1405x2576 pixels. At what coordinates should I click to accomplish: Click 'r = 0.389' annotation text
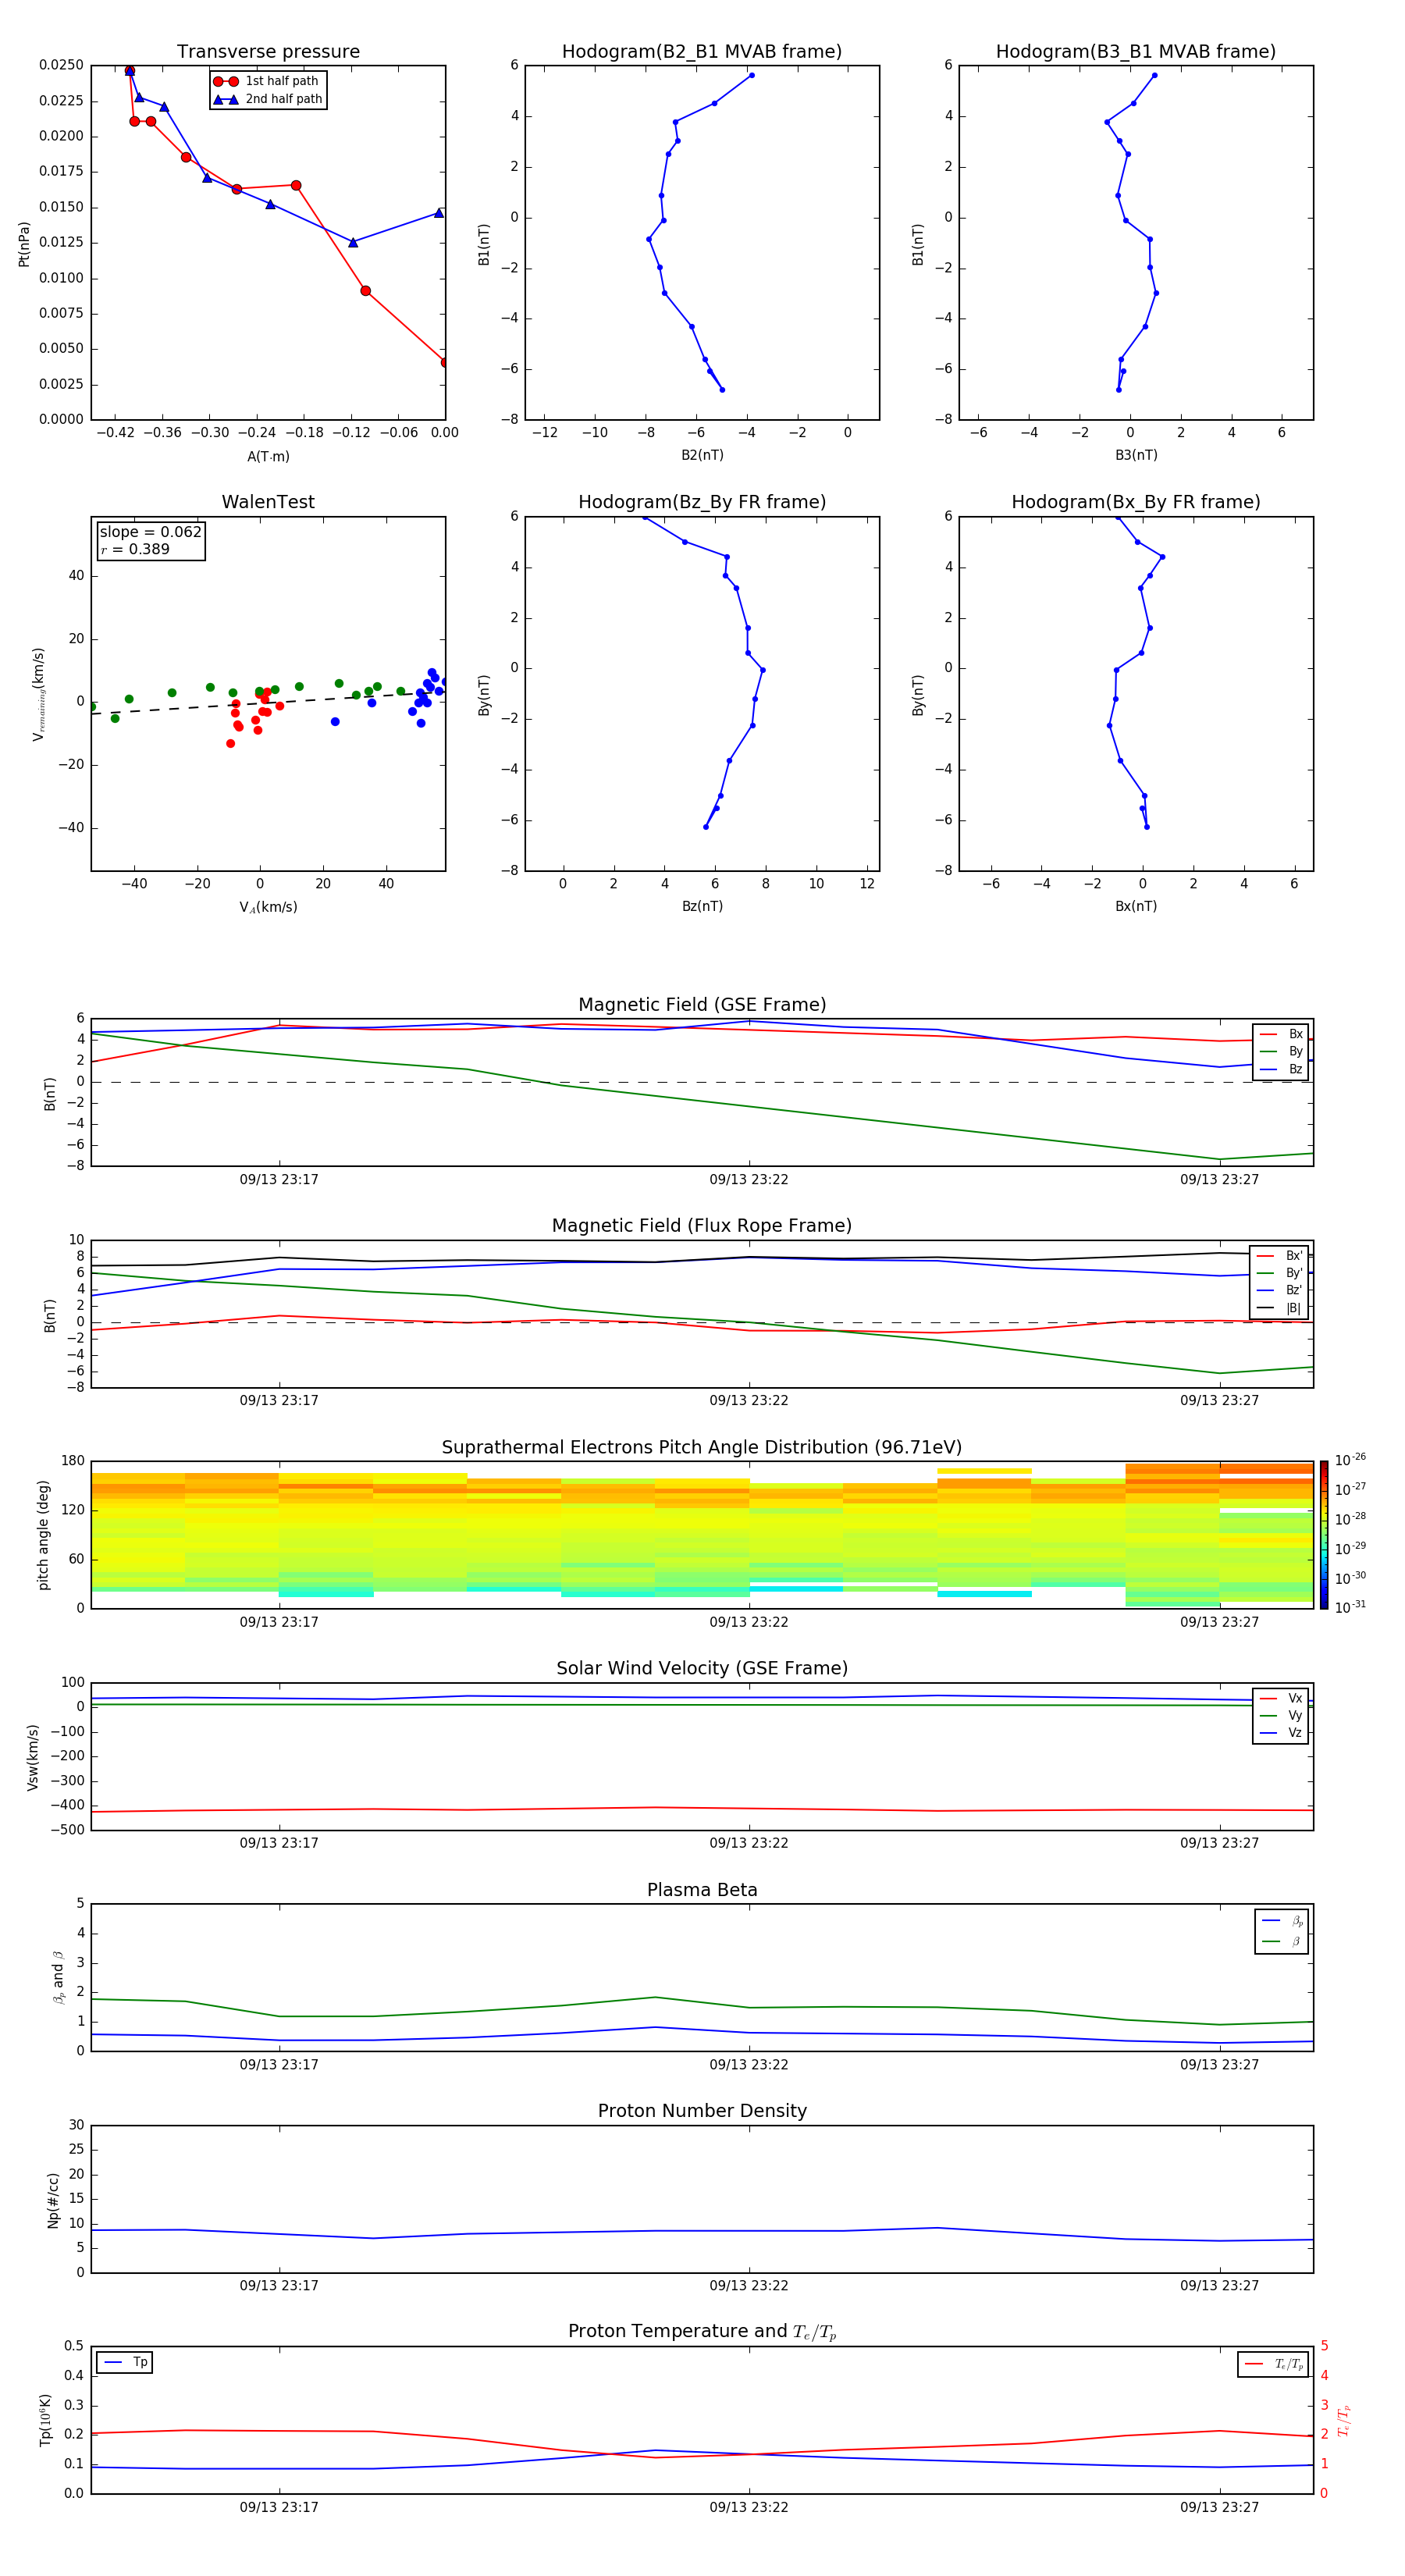pos(135,549)
